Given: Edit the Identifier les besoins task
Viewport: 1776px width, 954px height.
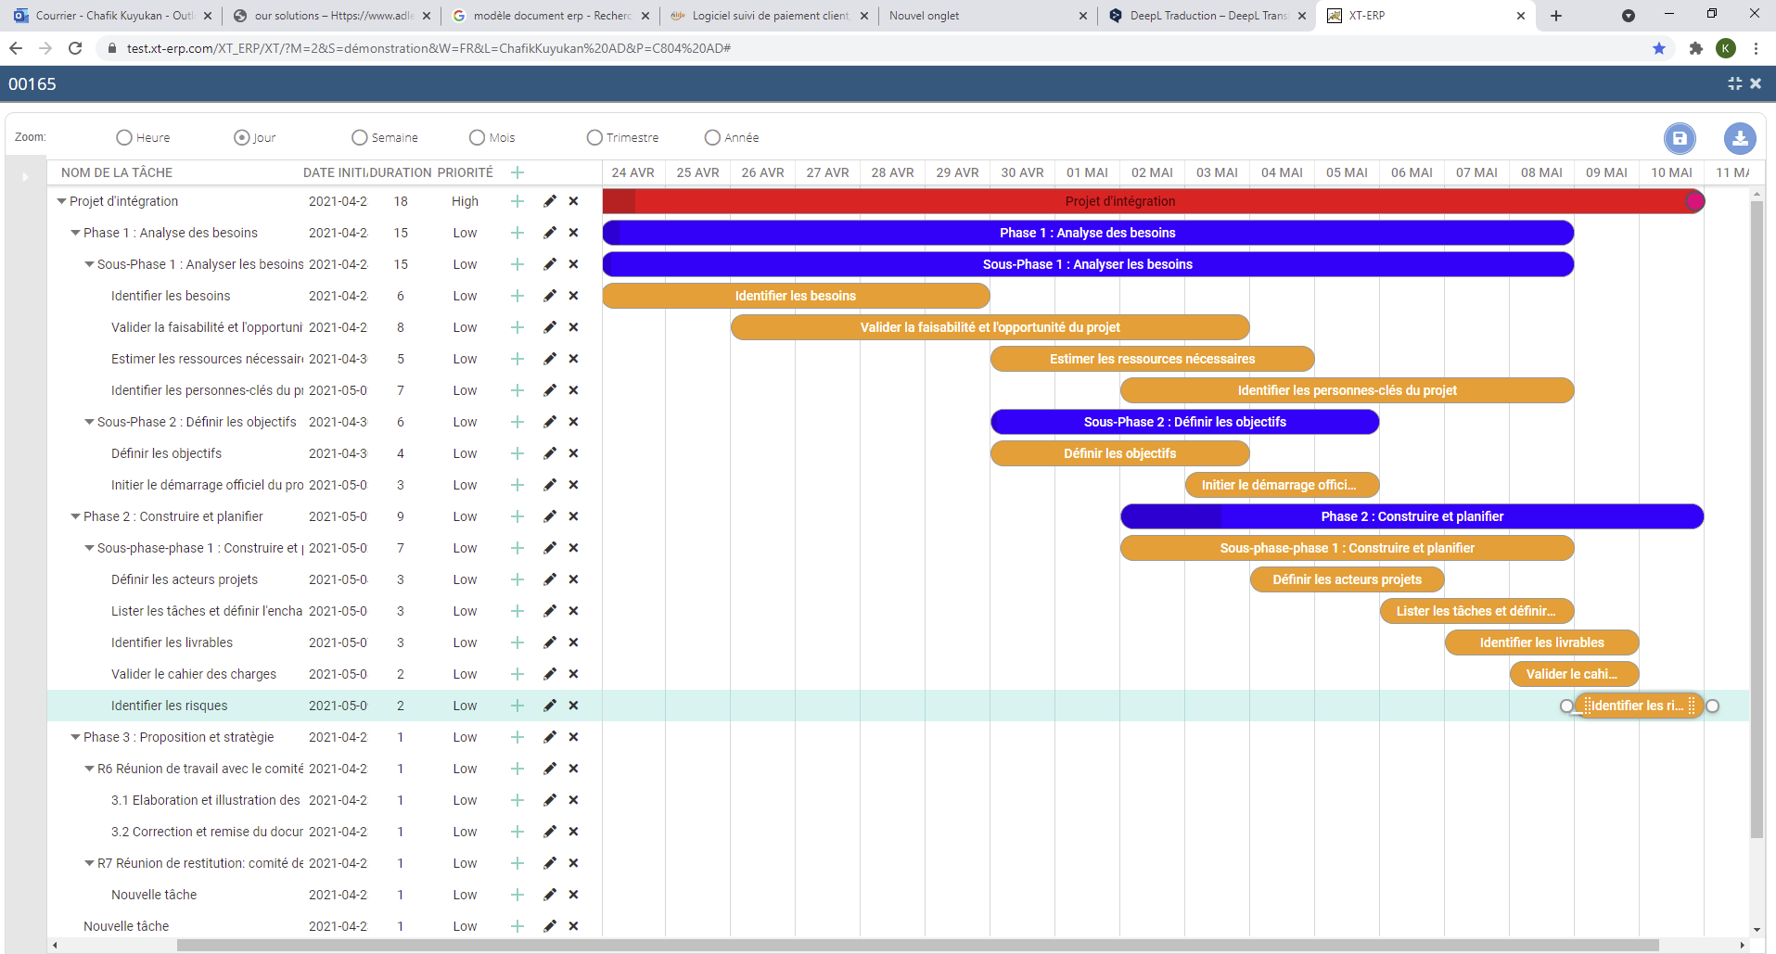Looking at the screenshot, I should tap(550, 296).
